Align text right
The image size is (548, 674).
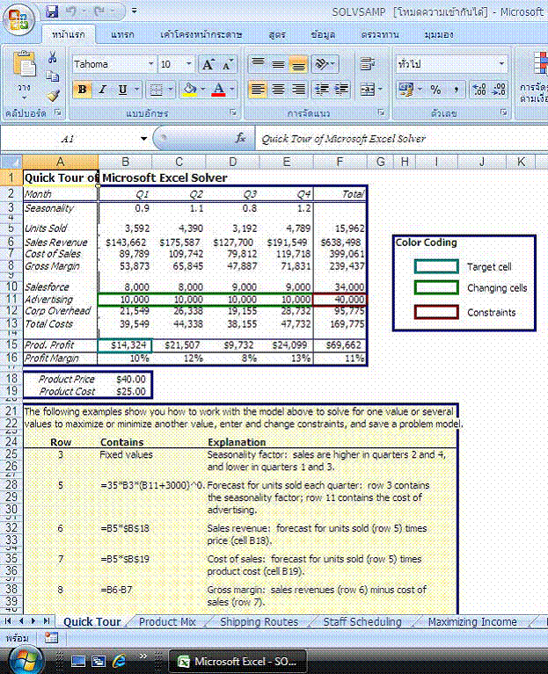(x=298, y=90)
